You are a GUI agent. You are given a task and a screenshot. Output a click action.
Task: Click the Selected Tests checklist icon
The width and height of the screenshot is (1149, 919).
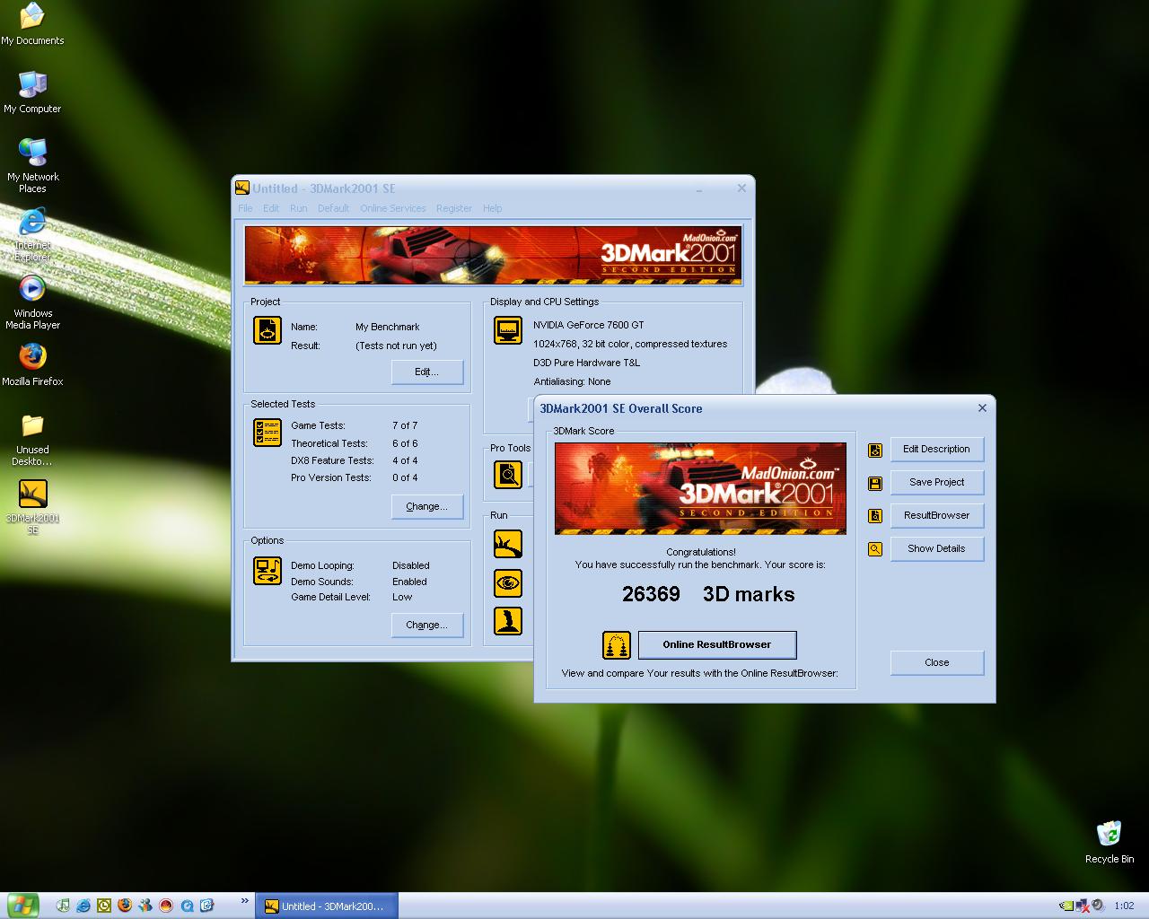click(x=268, y=433)
